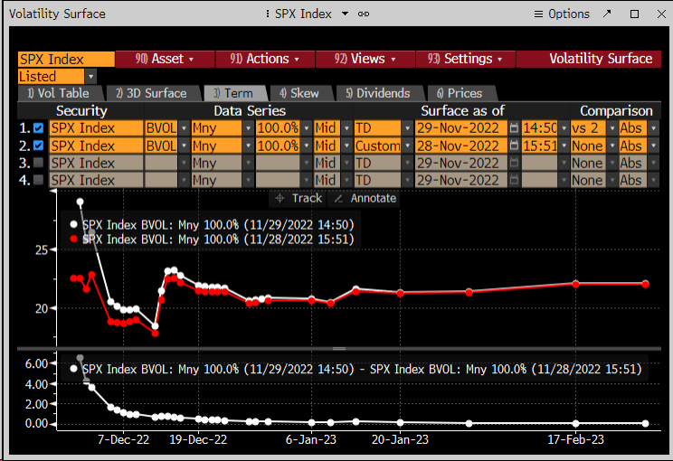Screen dimensions: 673x461
Task: Uncheck data series row 1 checkbox
Action: [x=38, y=127]
